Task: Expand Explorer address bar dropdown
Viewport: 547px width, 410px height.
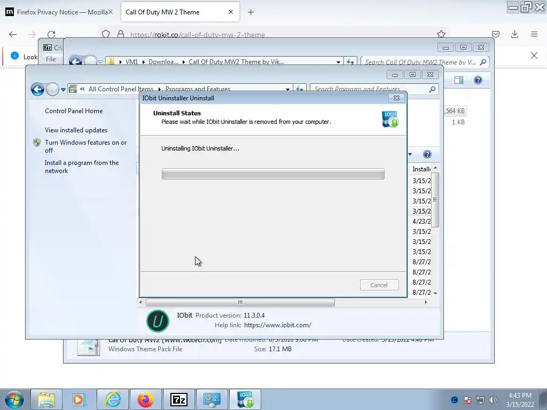Action: point(338,62)
